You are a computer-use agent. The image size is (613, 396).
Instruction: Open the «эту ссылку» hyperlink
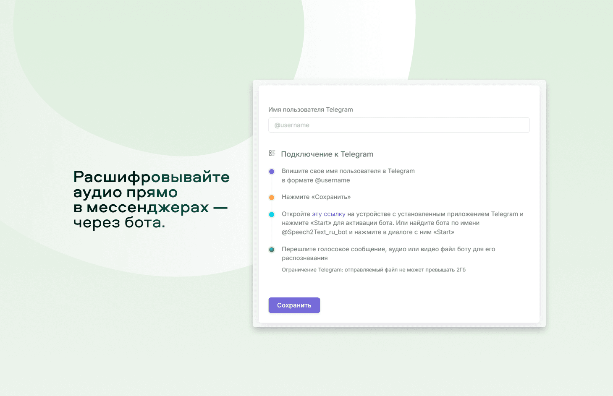pos(329,214)
